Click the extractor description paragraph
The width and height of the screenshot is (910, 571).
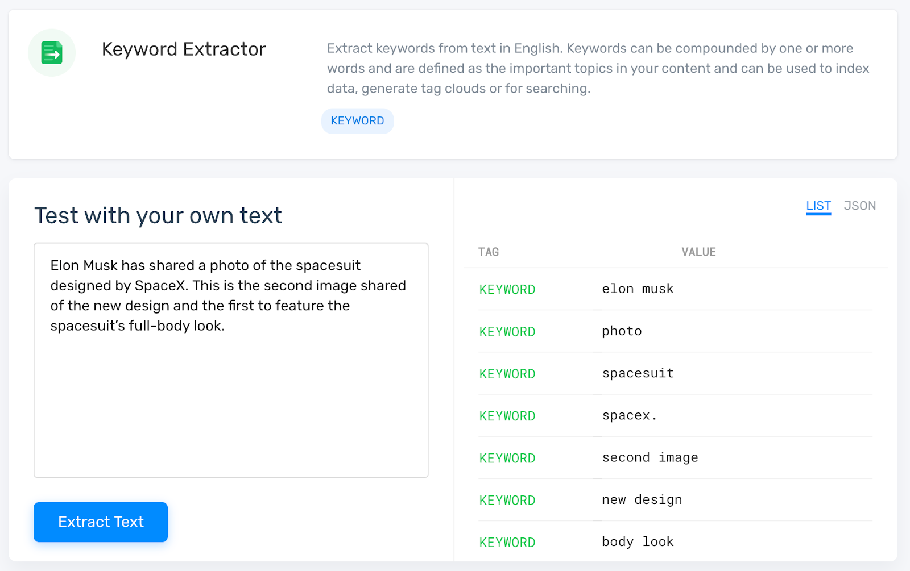point(597,68)
